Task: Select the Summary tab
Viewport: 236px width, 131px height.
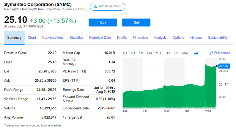Action: coord(14,38)
